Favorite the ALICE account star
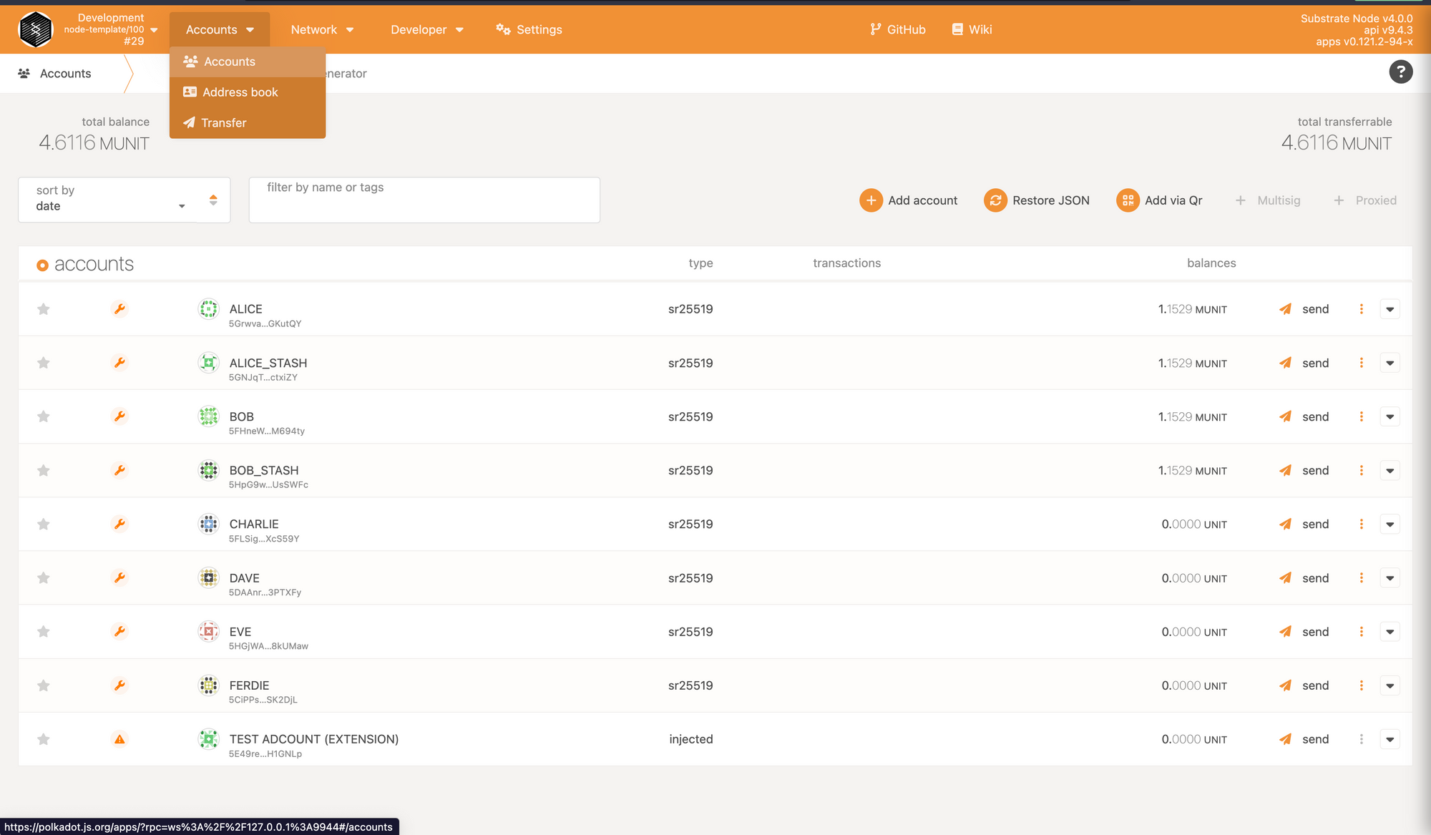This screenshot has width=1431, height=835. click(x=44, y=309)
